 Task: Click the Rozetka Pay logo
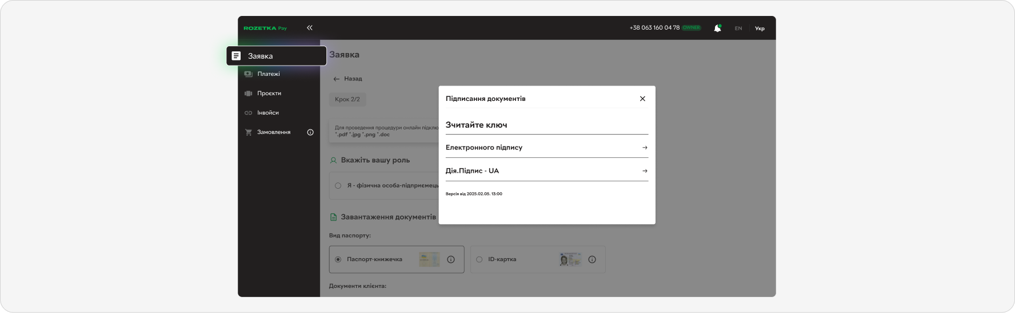pyautogui.click(x=265, y=28)
